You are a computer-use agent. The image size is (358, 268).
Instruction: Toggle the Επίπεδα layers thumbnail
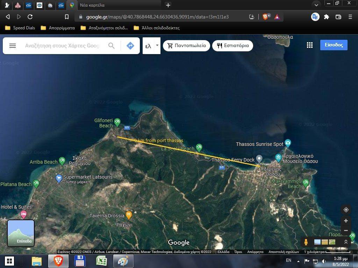21,233
